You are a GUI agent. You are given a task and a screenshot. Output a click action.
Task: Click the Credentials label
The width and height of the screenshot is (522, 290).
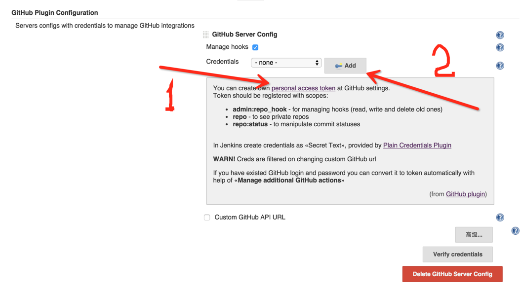tap(222, 62)
